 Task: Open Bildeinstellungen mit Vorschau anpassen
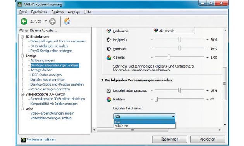point(58,41)
